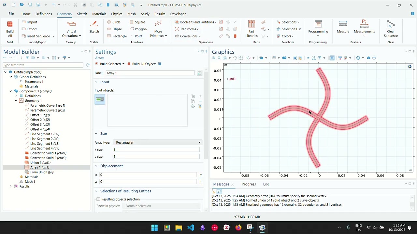This screenshot has width=417, height=234.
Task: Select the Square primitive
Action: click(137, 22)
